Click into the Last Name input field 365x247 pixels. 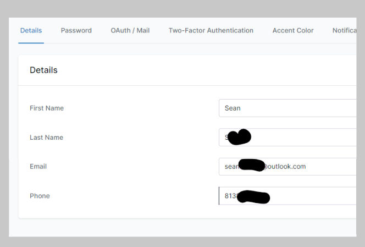287,137
